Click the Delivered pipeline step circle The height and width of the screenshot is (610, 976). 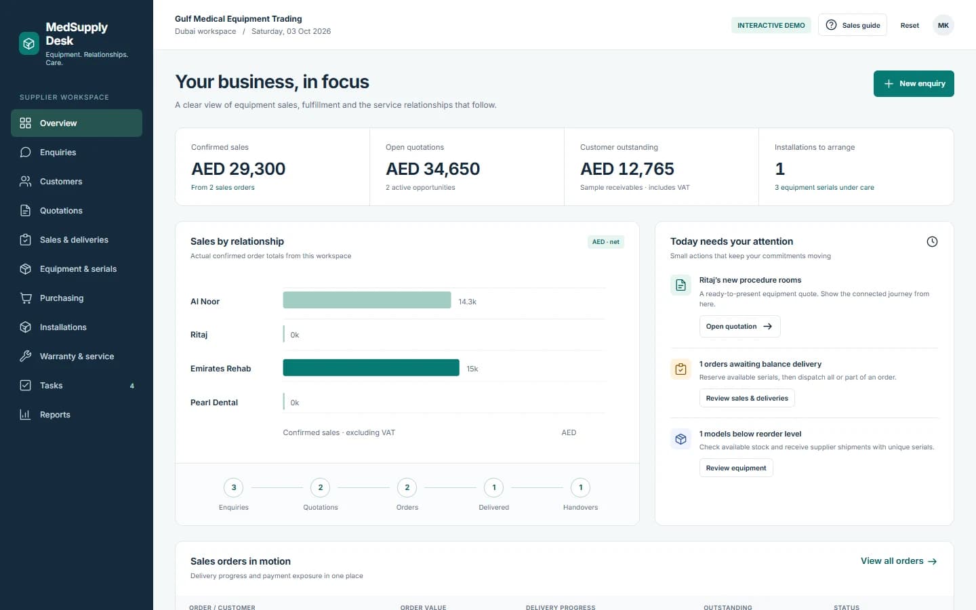coord(494,488)
